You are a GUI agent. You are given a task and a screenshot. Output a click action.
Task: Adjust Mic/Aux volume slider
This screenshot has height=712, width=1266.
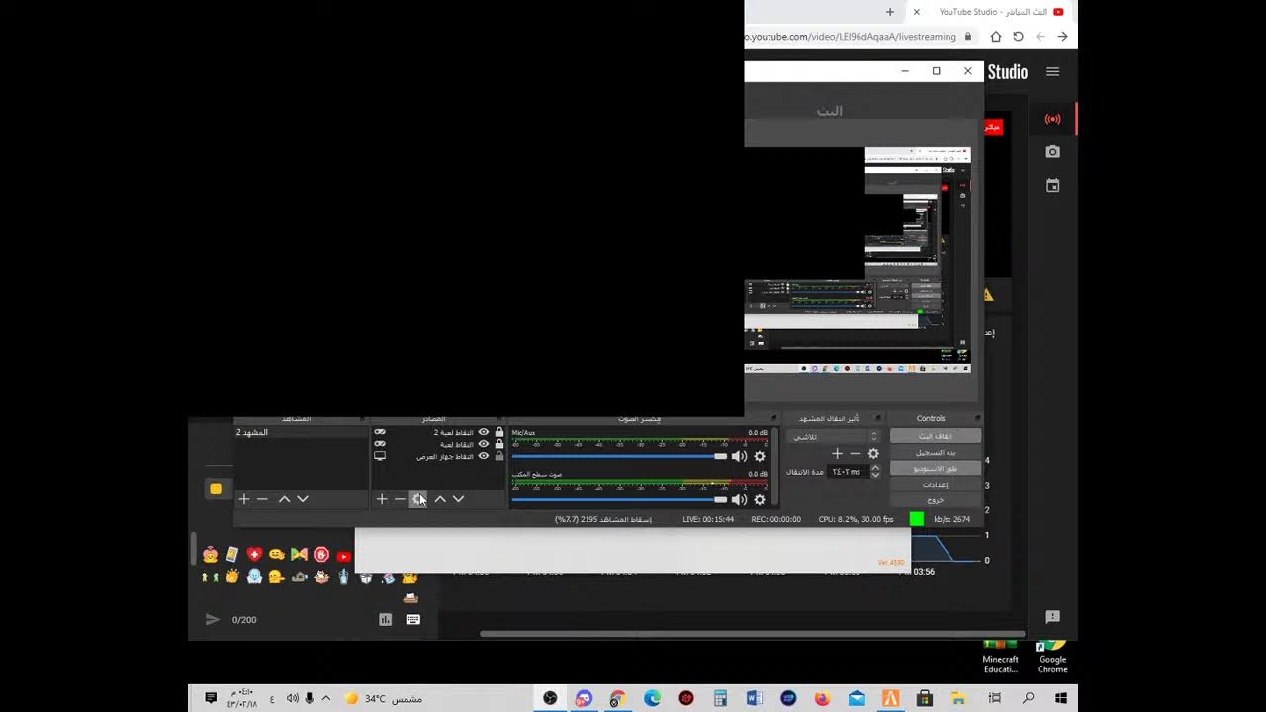pyautogui.click(x=619, y=456)
